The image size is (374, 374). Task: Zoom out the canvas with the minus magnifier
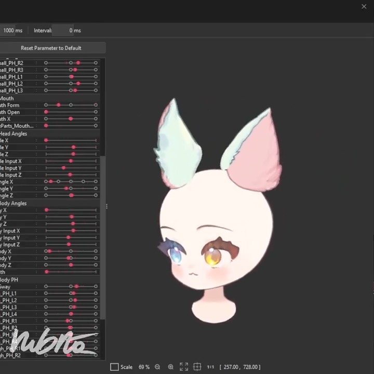coord(157,367)
